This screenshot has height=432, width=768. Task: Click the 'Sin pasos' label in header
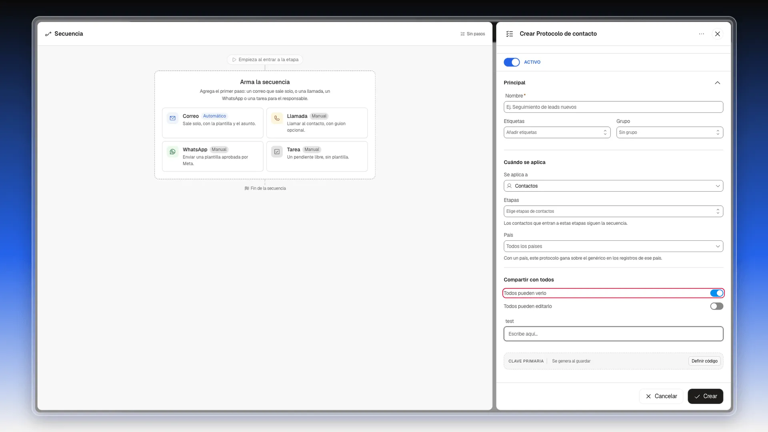[476, 34]
